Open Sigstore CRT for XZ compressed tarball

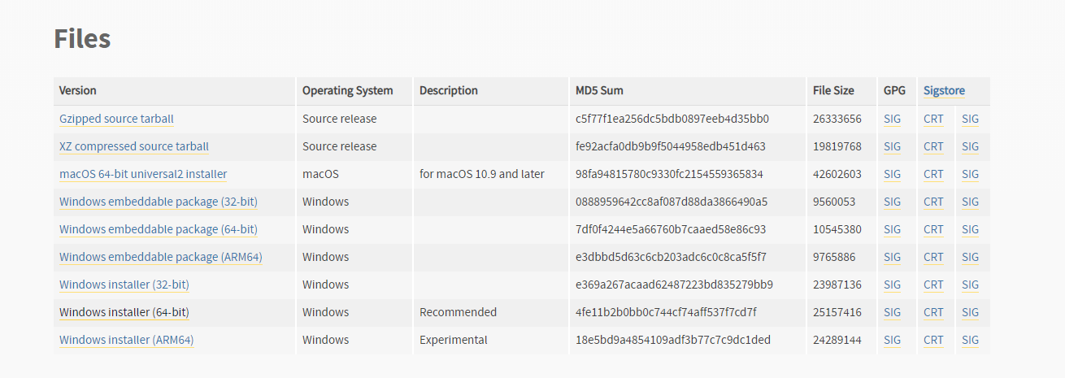pyautogui.click(x=933, y=146)
